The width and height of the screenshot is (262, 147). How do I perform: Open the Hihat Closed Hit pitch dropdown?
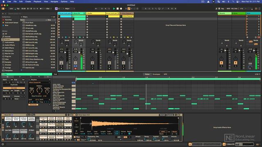(x=39, y=82)
